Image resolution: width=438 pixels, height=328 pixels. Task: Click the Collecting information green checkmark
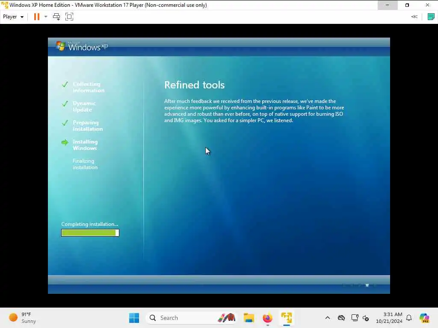click(65, 85)
